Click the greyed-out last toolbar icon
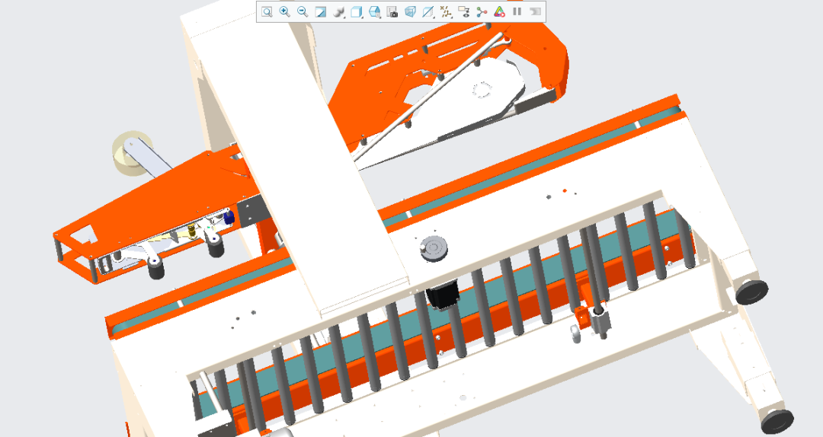The height and width of the screenshot is (437, 823). [535, 11]
